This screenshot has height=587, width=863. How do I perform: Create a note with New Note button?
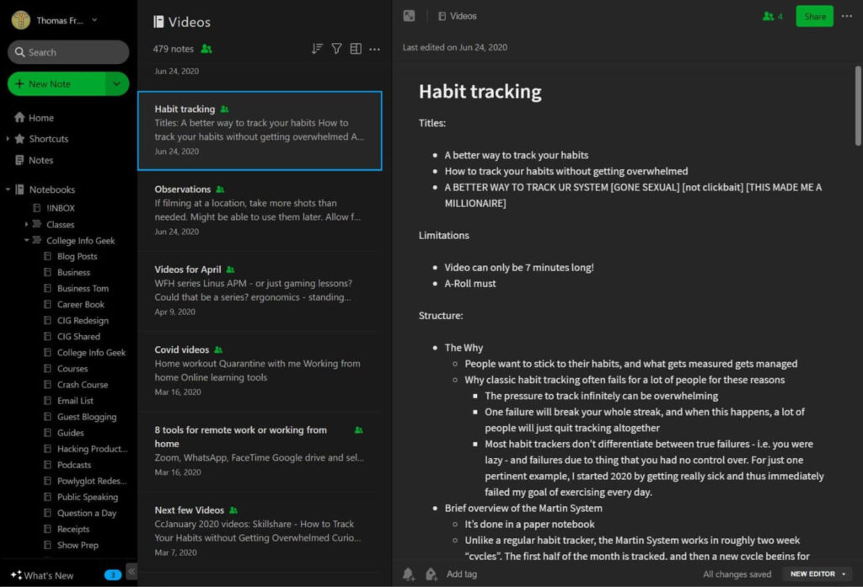[x=56, y=84]
